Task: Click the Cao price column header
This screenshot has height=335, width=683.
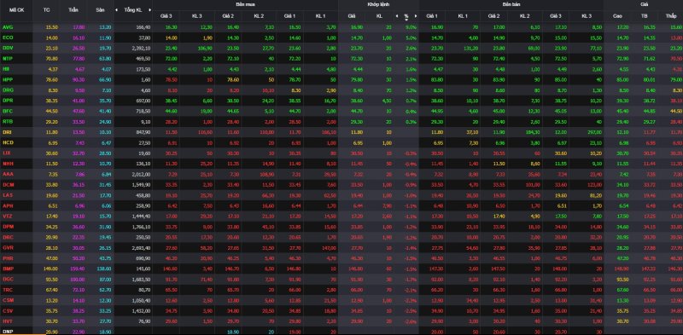Action: (x=617, y=16)
